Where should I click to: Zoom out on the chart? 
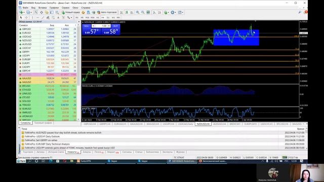pos(143,12)
